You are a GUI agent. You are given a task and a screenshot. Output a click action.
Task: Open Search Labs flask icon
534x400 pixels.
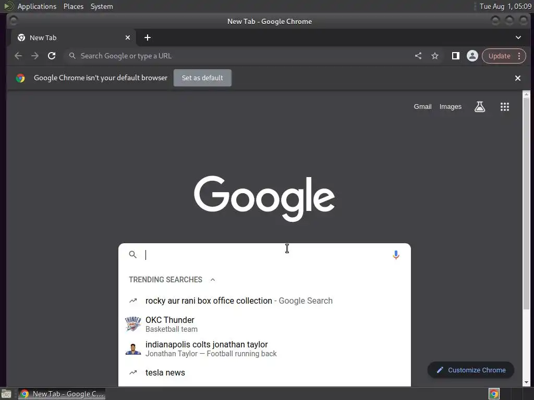coord(480,107)
